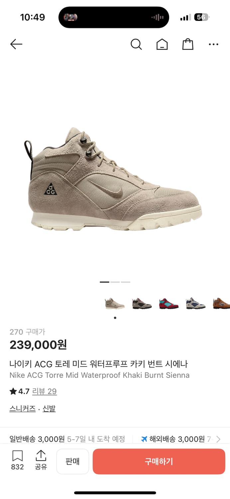Select the grey-black colorway thumbnail
The image size is (230, 499).
(142, 303)
